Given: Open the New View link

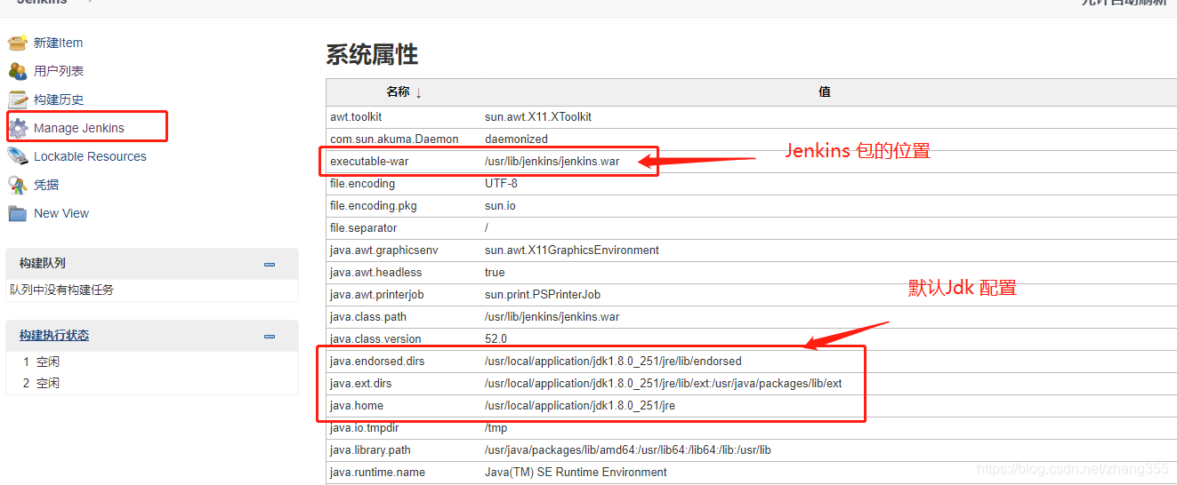Looking at the screenshot, I should (61, 213).
